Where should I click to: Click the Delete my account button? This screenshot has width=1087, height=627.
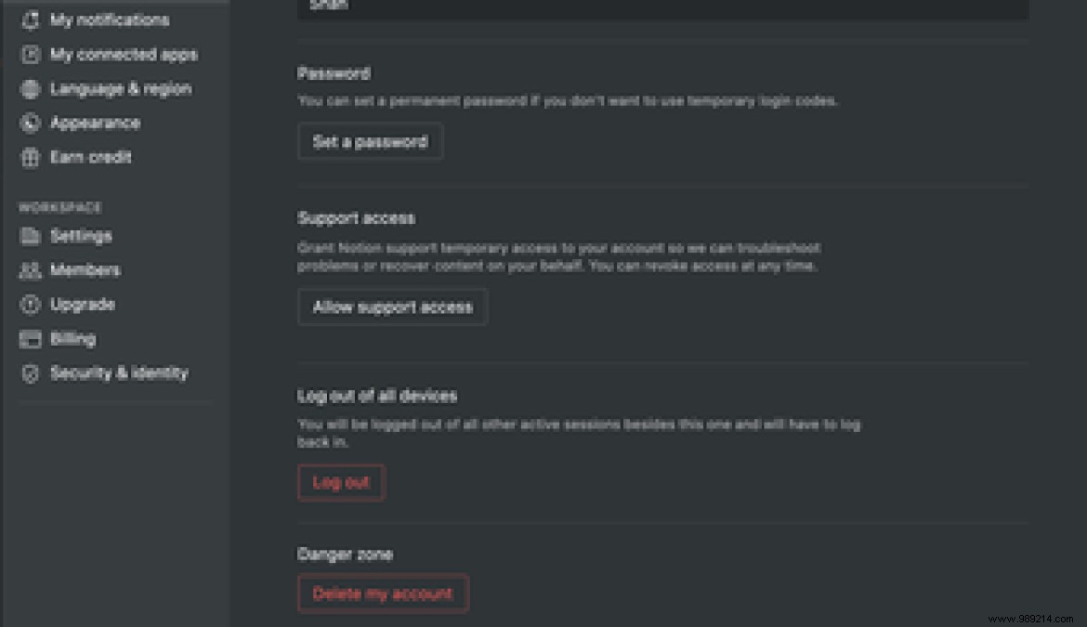click(x=382, y=594)
